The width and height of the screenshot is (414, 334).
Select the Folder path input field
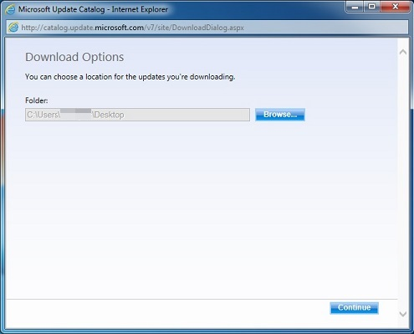click(x=137, y=115)
